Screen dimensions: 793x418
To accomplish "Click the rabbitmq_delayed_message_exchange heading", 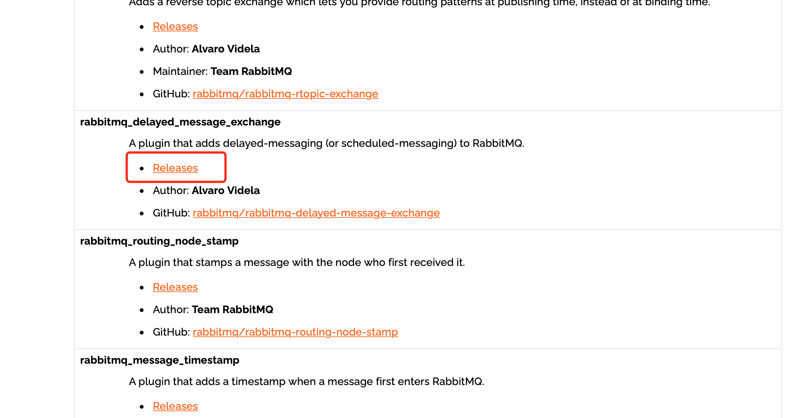I will point(180,122).
